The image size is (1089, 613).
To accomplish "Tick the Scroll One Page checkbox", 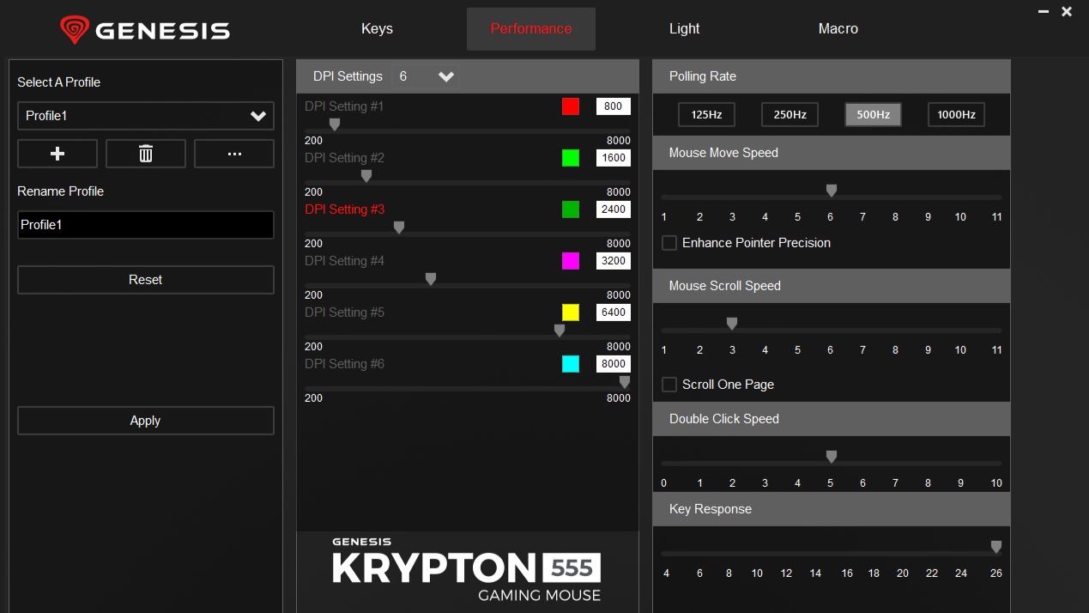I will point(669,385).
